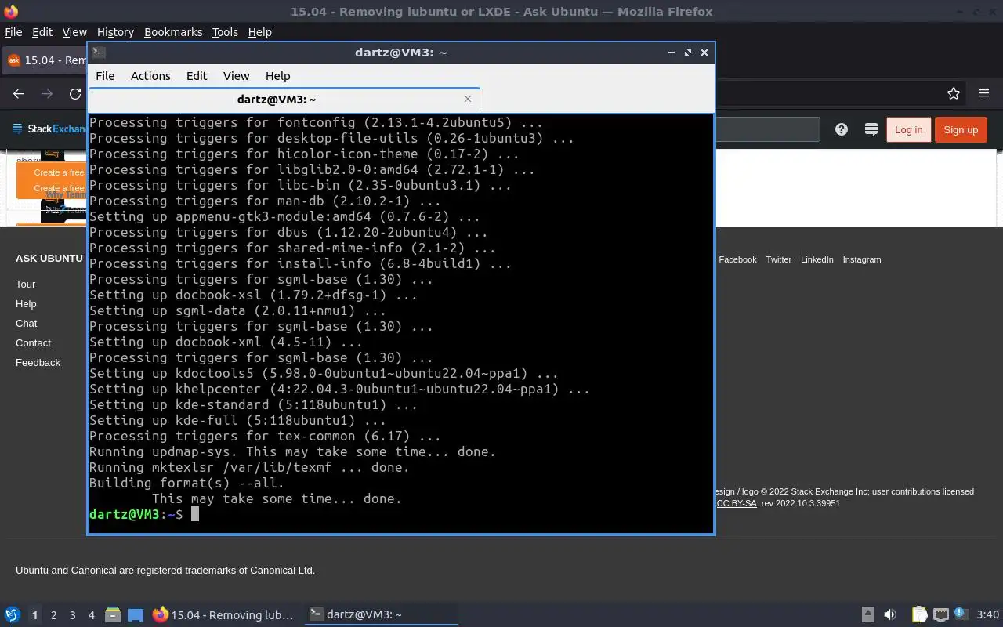Click the removable media eject tray icon
Screen dimensions: 1003x627
pos(868,614)
